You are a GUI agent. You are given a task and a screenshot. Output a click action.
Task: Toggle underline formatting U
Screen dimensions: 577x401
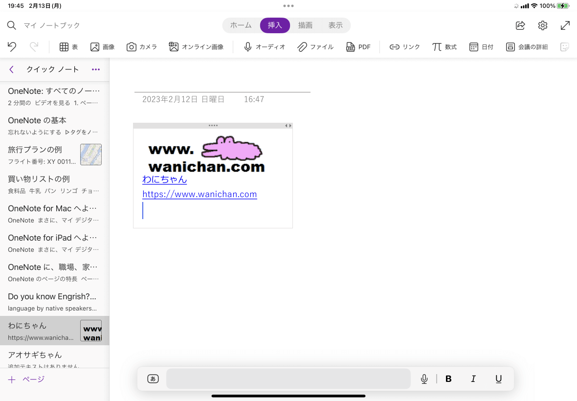(x=499, y=379)
